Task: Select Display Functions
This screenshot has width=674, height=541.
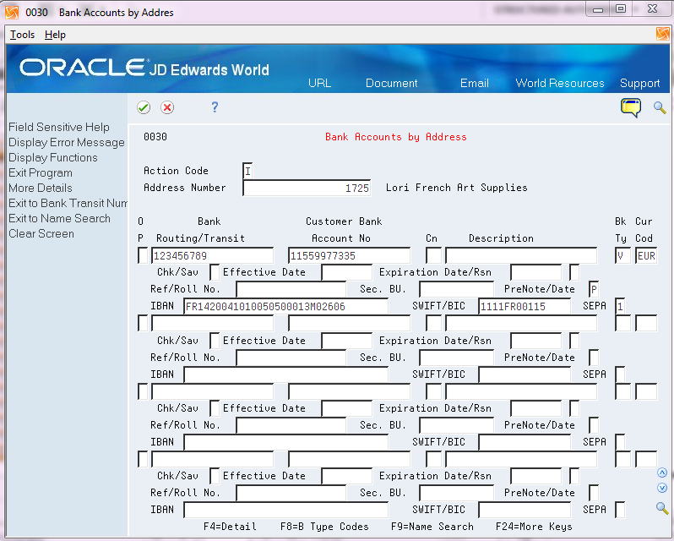Action: click(53, 157)
